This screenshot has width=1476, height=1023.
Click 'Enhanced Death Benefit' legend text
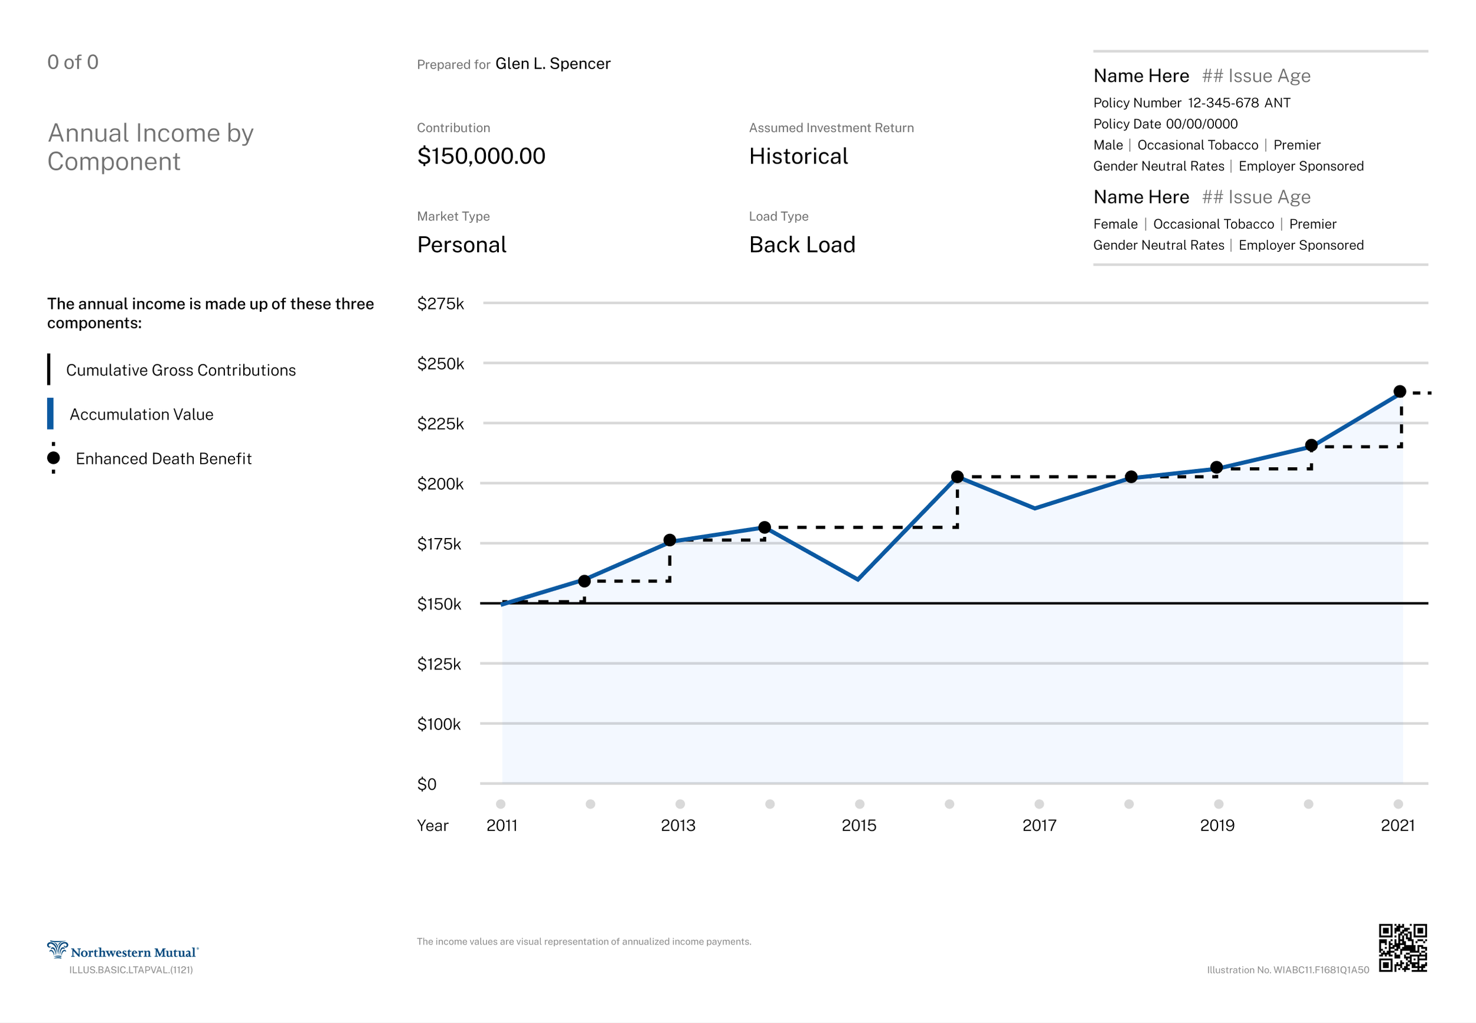click(164, 458)
